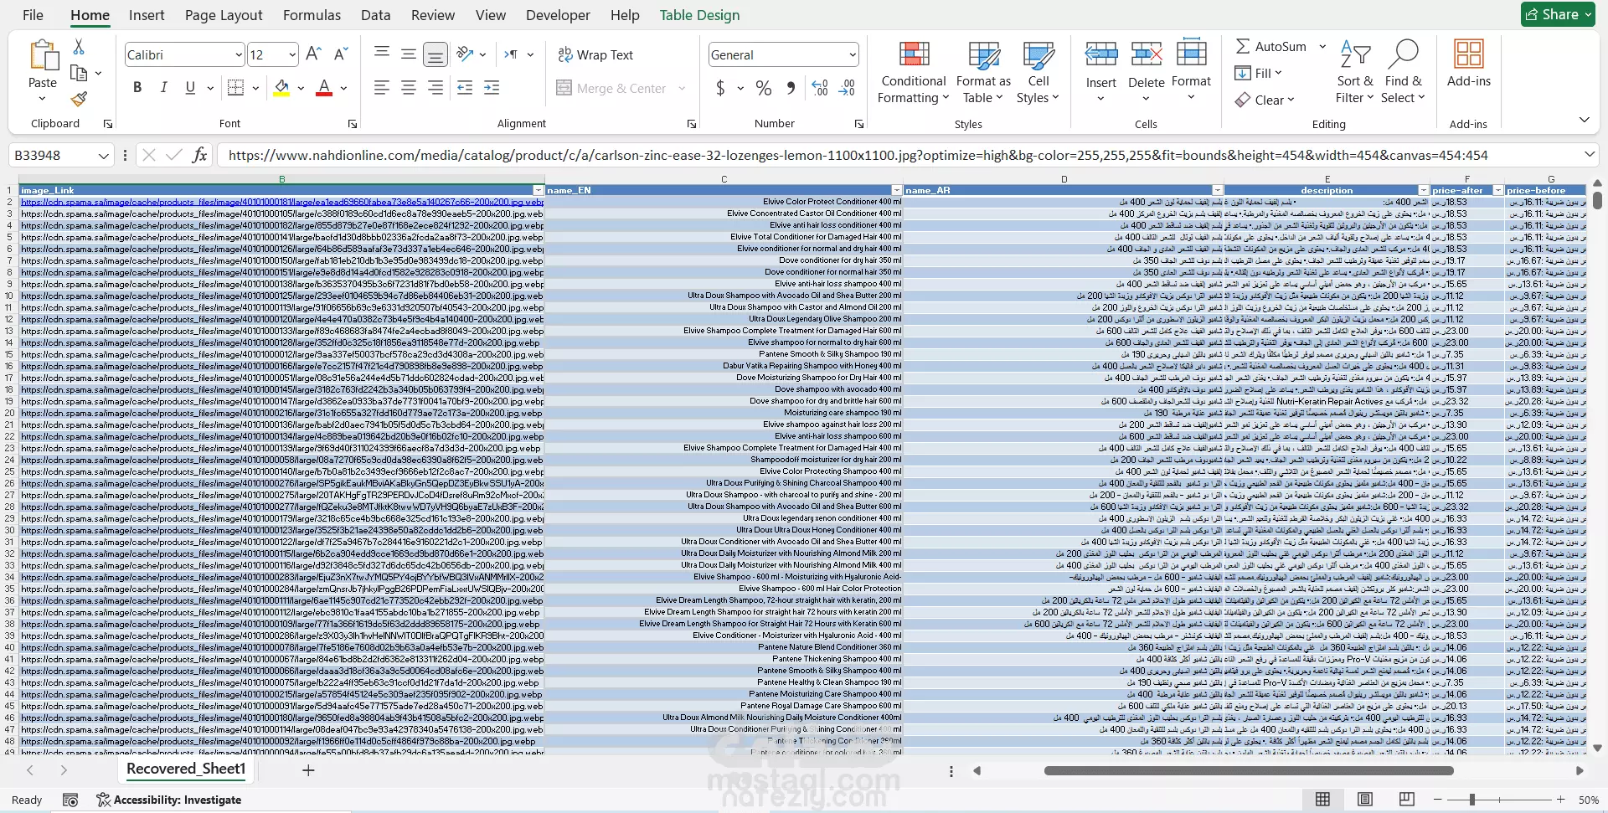This screenshot has width=1608, height=813.
Task: Click the Copy icon
Action: (x=79, y=73)
